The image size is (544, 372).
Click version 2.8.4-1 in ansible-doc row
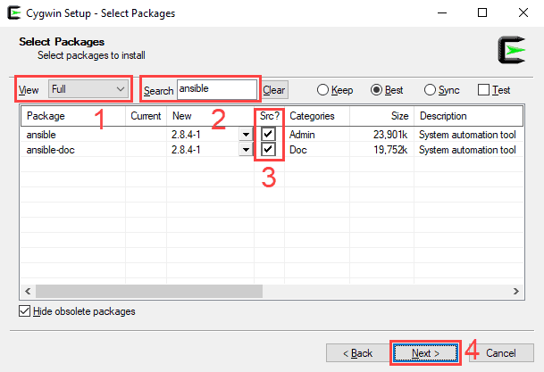[186, 150]
